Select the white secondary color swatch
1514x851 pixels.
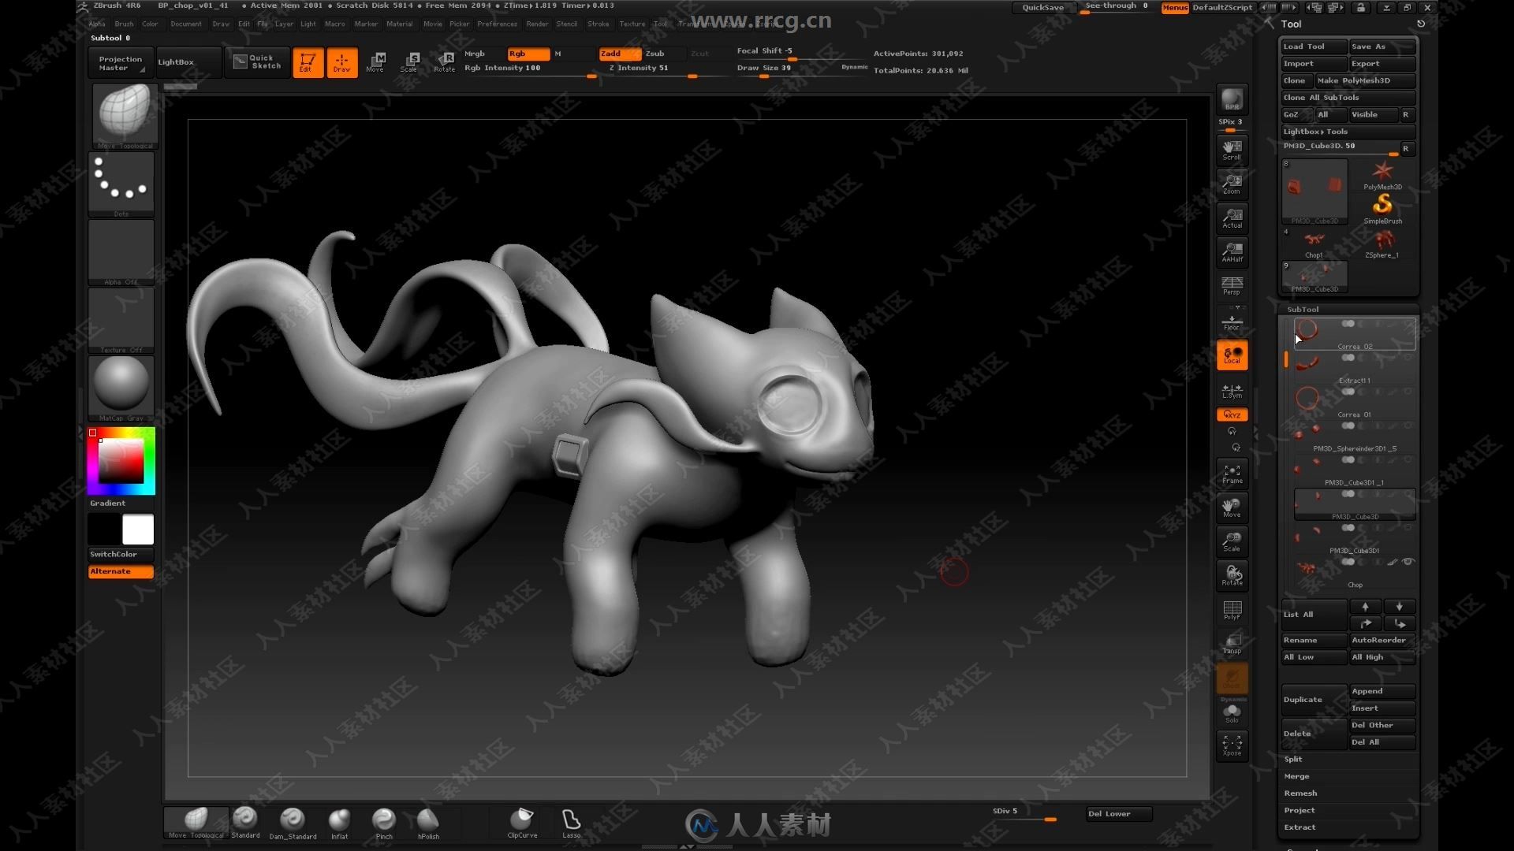138,530
